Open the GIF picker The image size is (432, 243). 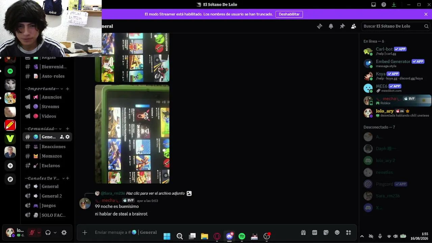click(x=315, y=233)
